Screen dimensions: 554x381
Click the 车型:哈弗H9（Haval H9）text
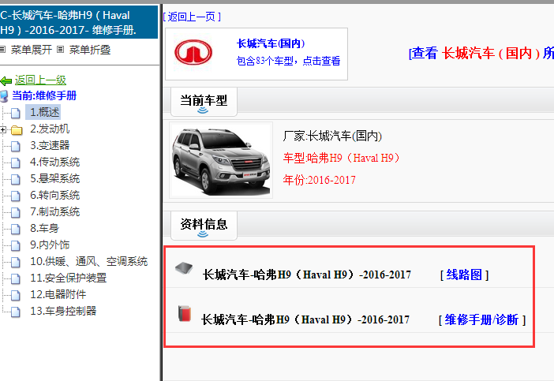pyautogui.click(x=341, y=158)
